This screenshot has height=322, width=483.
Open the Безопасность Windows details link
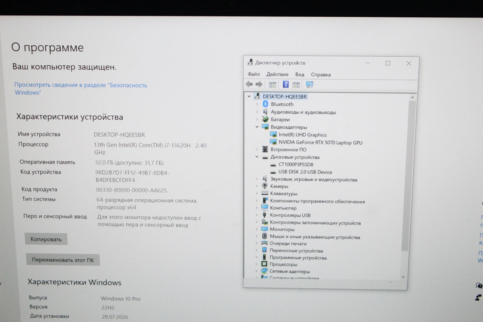coord(81,89)
